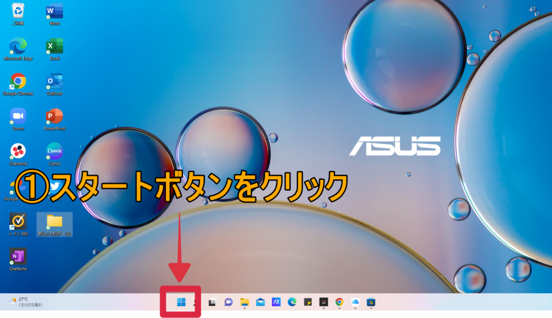Open Sticky Notes on the taskbar

[308, 302]
